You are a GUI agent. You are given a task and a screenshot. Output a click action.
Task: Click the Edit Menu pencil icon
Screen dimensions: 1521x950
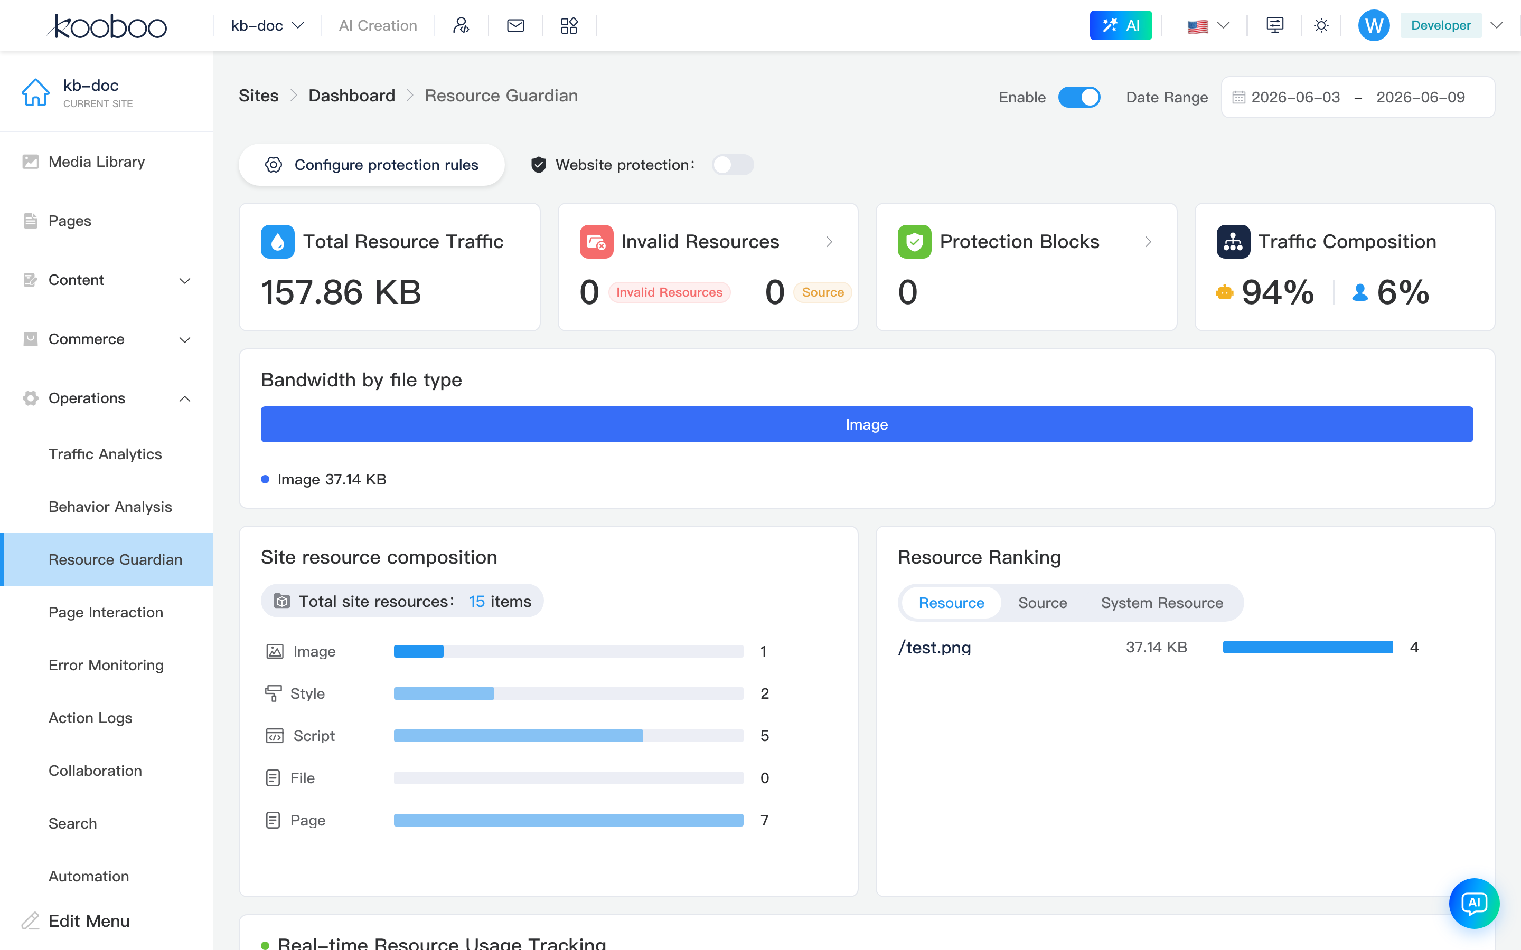click(30, 920)
